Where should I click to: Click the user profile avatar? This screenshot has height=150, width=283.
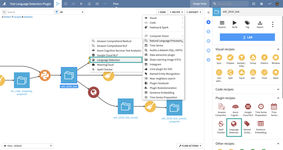[277, 4]
